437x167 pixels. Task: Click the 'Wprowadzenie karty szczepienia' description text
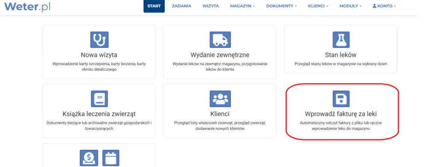click(x=99, y=66)
